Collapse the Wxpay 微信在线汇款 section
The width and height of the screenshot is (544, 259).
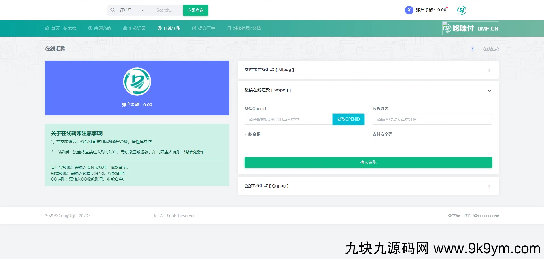(368, 90)
